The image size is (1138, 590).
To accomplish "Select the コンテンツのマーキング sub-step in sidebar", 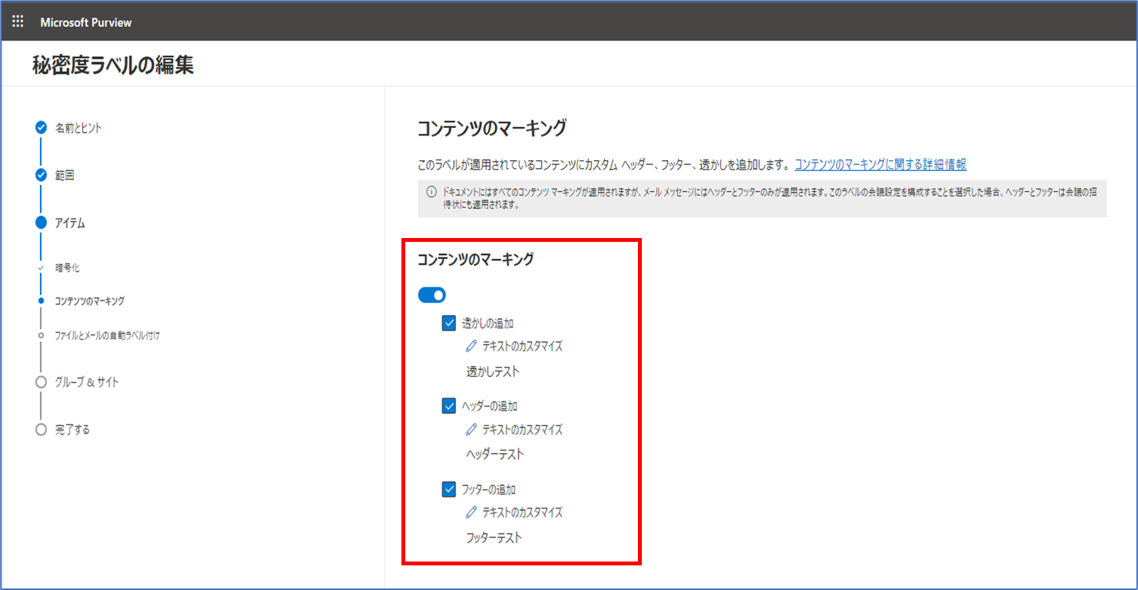I will tap(89, 301).
